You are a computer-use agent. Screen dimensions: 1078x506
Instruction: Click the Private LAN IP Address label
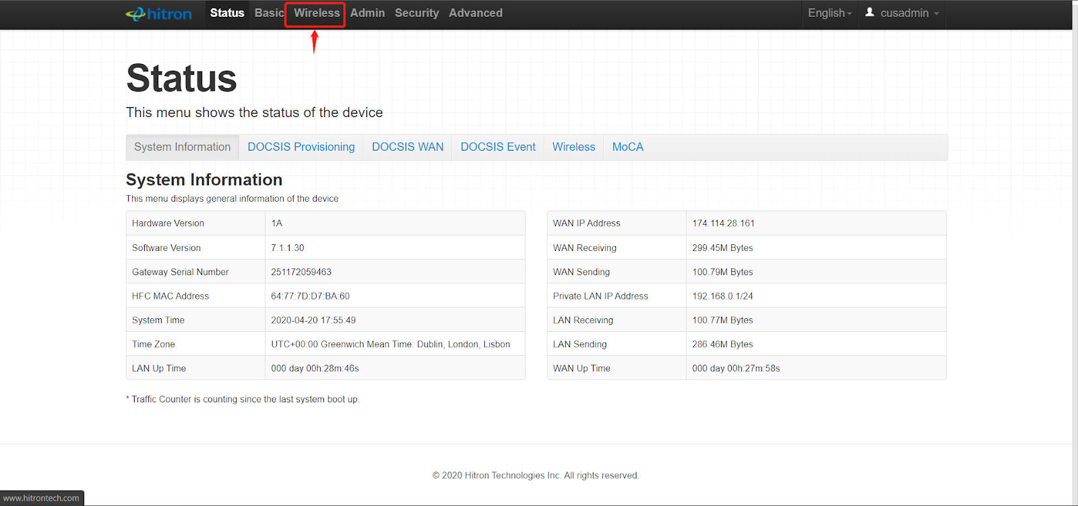tap(601, 296)
